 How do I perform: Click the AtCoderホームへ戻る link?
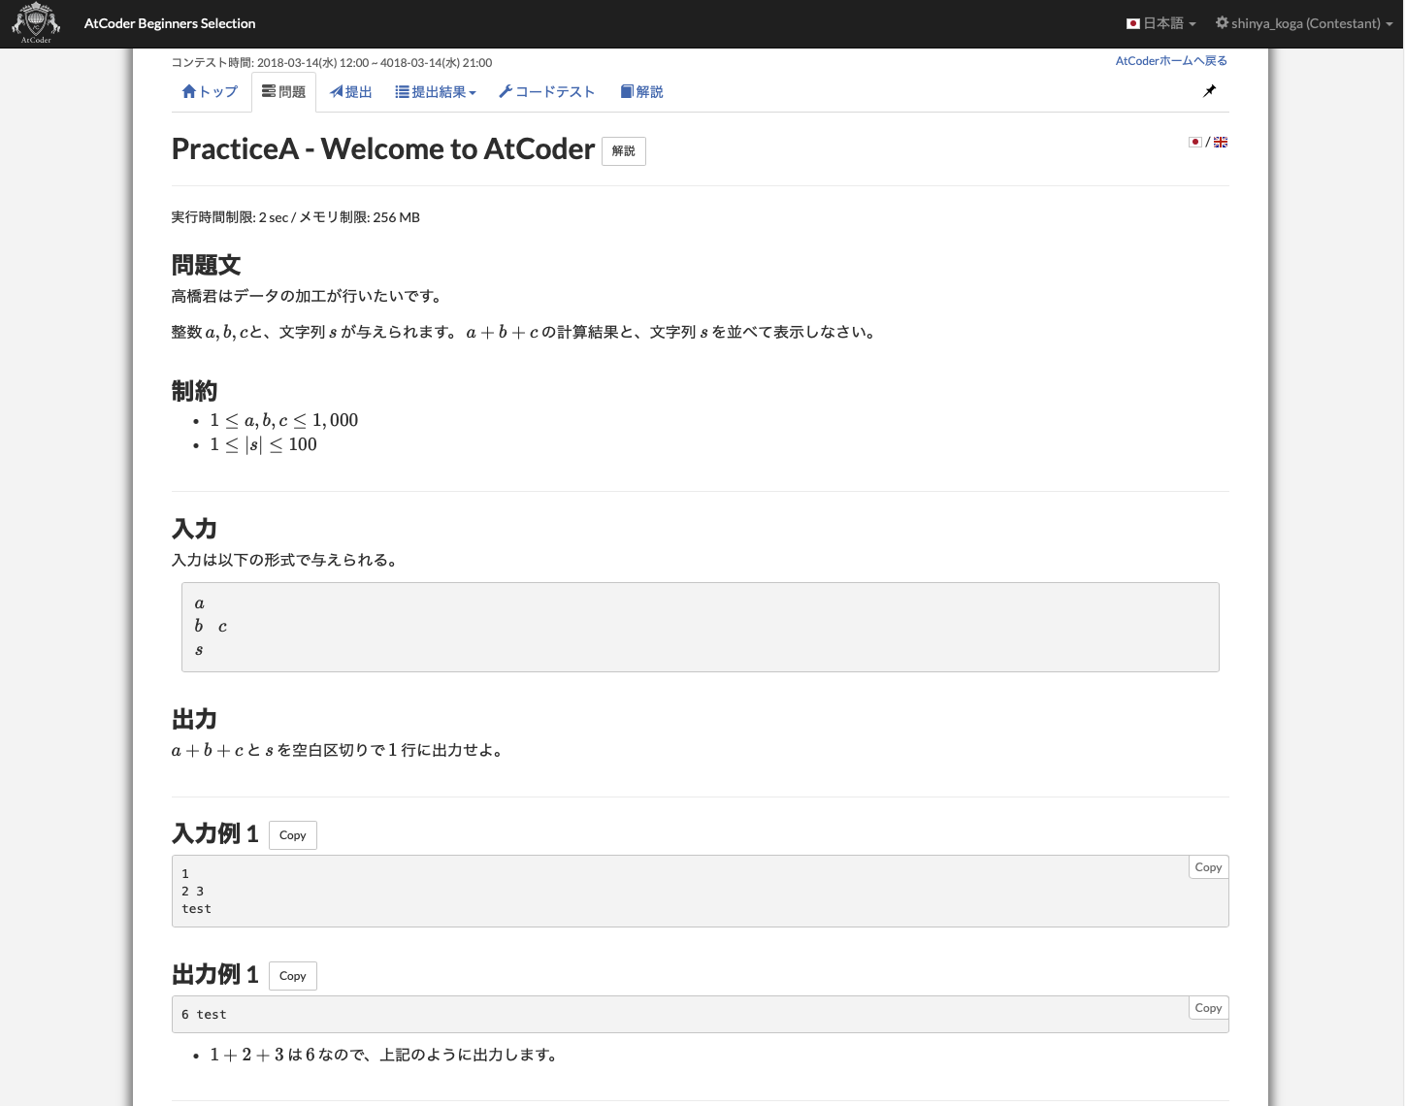click(1171, 60)
